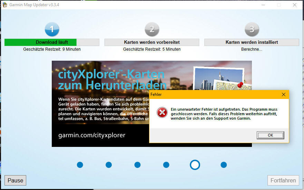
Task: Click the Pause button
Action: pos(15,180)
